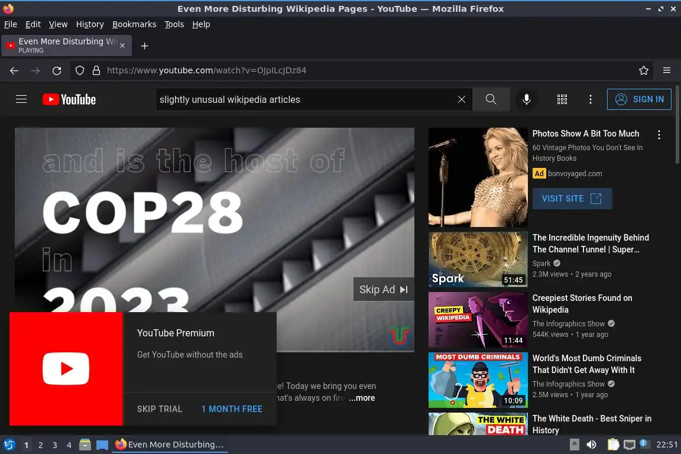
Task: Open World's Most Dumb Criminals title
Action: pyautogui.click(x=587, y=364)
